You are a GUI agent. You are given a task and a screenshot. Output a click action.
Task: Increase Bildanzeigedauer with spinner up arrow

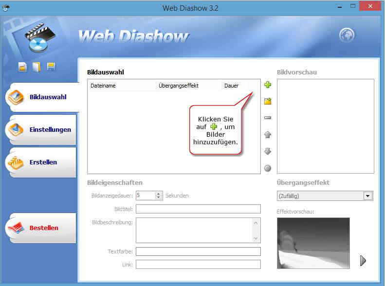(159, 194)
